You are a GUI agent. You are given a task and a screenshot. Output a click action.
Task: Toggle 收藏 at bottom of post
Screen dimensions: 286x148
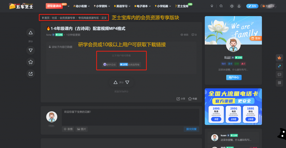coord(192,99)
